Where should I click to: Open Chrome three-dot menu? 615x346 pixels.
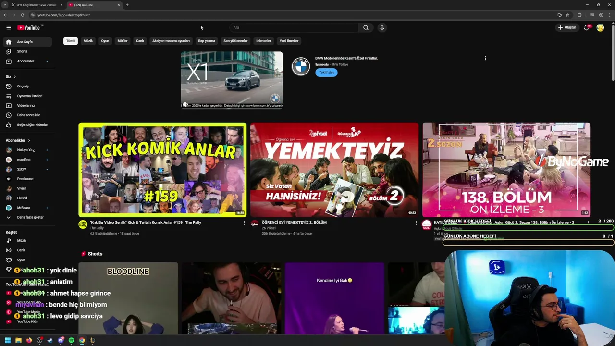[x=609, y=15]
